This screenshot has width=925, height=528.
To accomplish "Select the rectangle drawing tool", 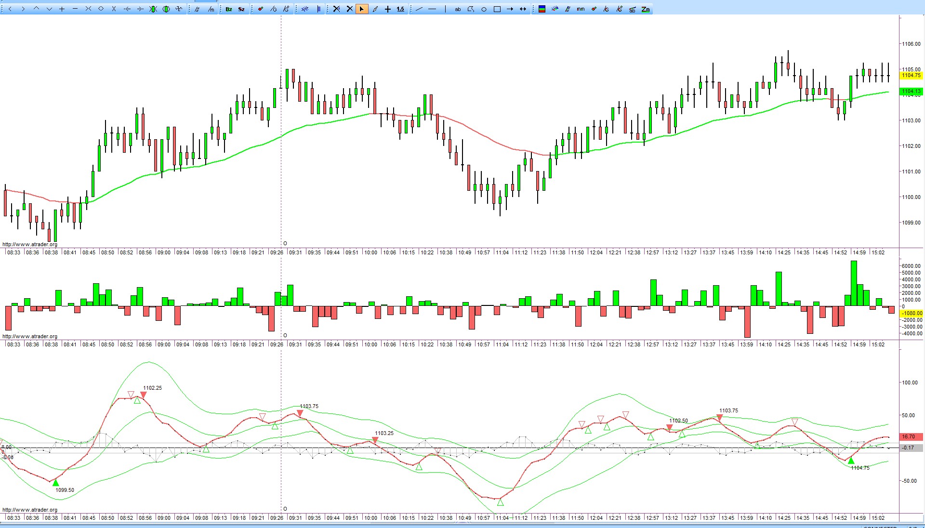I will click(497, 9).
